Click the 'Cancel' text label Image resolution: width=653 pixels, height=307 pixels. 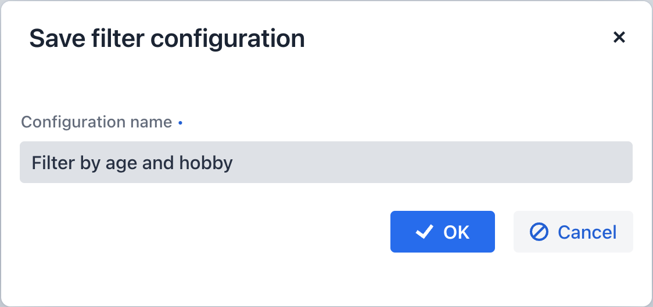point(587,232)
